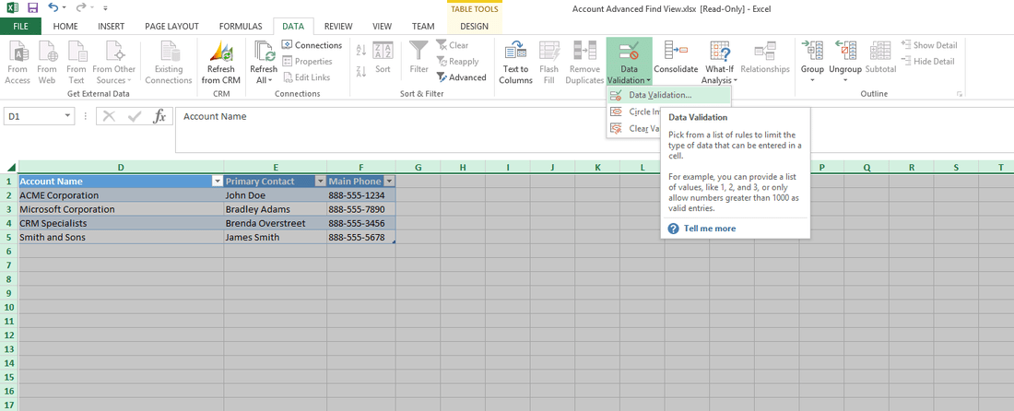
Task: Click the formula bar Enter checkmark icon
Action: (x=135, y=116)
